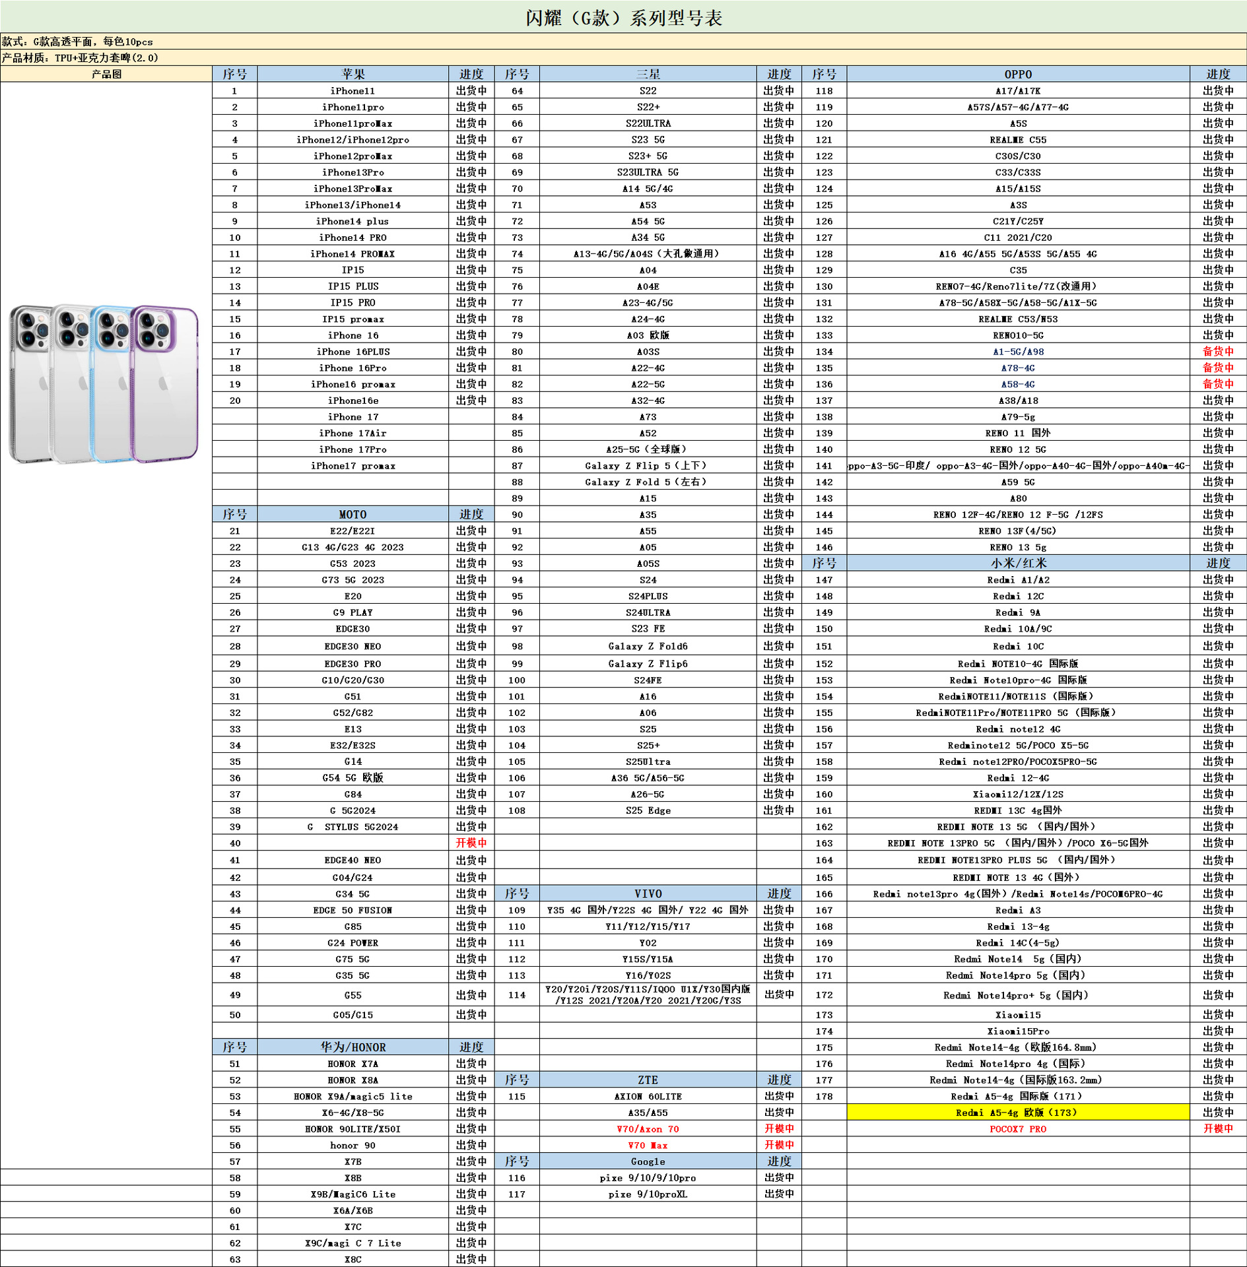Viewport: 1247px width, 1267px height.
Task: Select the EDGE 50 FUSION cell
Action: 353,910
